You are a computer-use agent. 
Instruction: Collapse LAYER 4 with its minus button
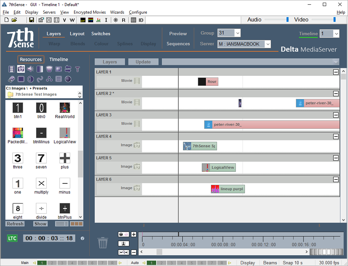[x=336, y=137]
